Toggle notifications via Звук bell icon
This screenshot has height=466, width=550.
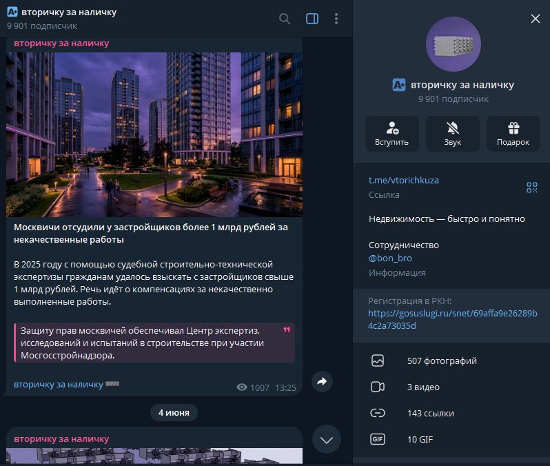(453, 134)
